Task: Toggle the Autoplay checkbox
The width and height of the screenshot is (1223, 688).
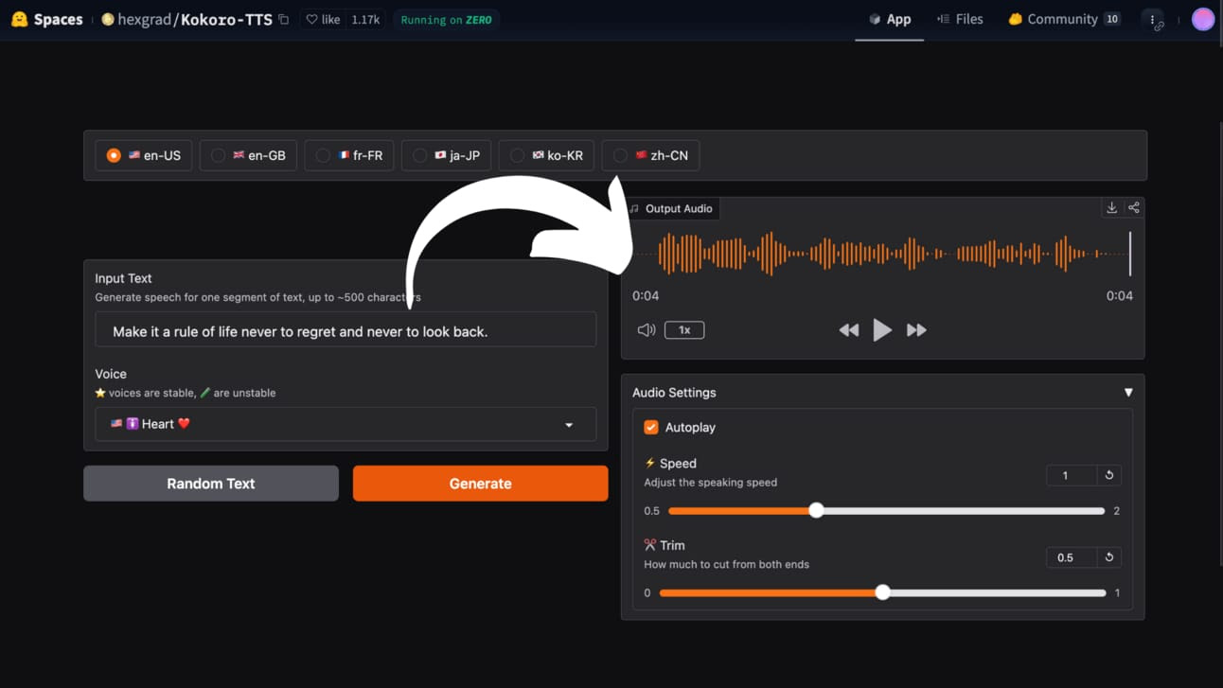Action: tap(651, 428)
